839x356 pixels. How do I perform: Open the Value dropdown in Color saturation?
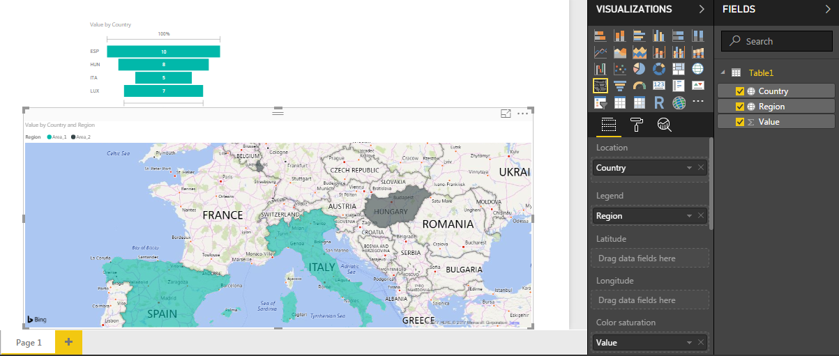pyautogui.click(x=690, y=343)
